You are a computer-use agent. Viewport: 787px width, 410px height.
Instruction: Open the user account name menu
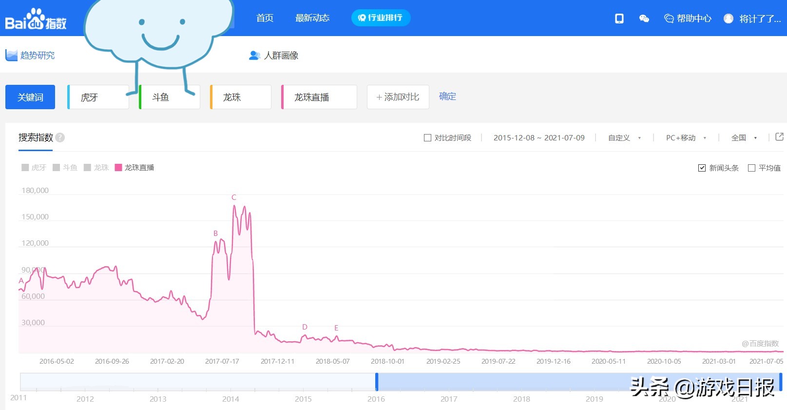tap(760, 19)
